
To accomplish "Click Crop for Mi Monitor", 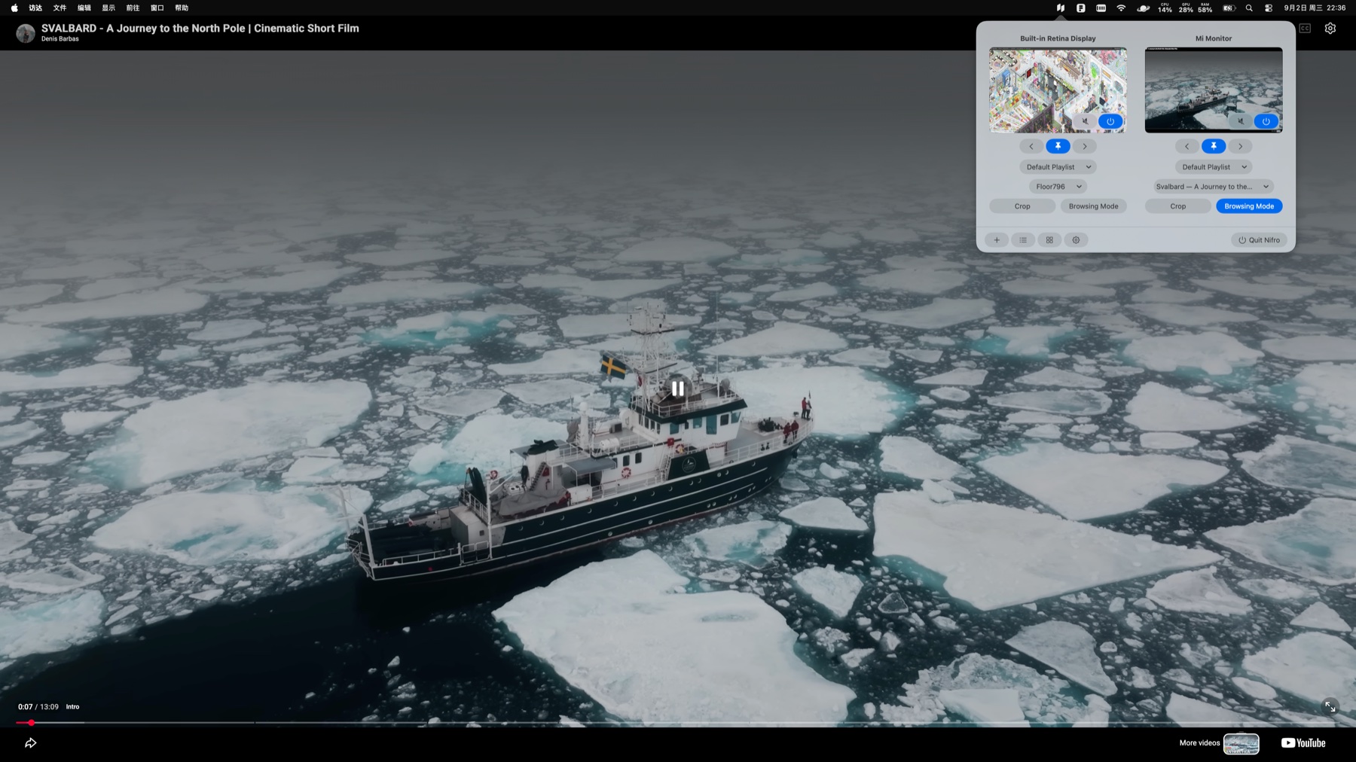I will click(1178, 206).
